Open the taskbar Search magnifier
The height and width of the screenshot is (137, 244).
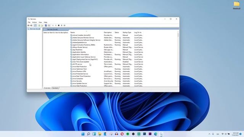coord(88,134)
